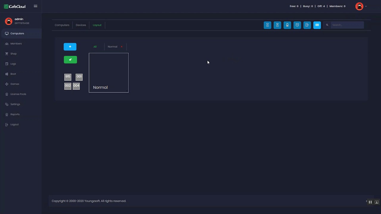Select the Normal layout filter tab
The height and width of the screenshot is (214, 381).
click(x=113, y=47)
